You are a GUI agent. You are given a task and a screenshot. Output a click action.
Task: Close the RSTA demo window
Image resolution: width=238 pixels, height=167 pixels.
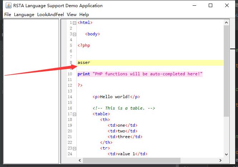pos(227,5)
